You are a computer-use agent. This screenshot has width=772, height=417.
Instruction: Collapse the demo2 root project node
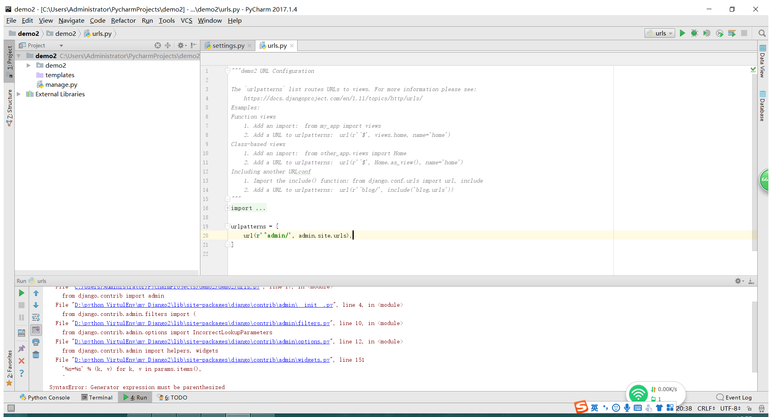tap(19, 56)
